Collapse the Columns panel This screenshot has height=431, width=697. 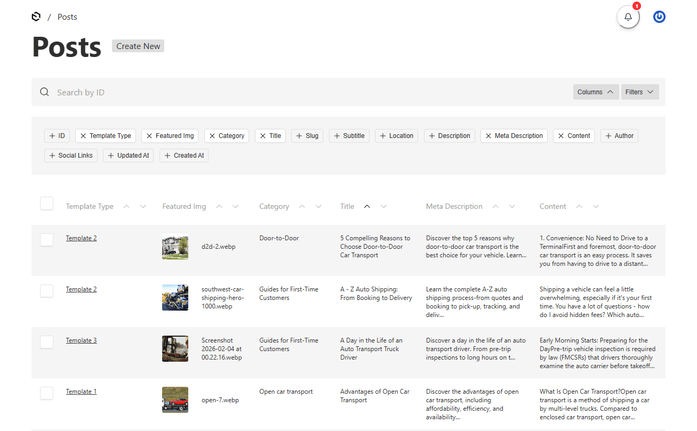(x=596, y=92)
